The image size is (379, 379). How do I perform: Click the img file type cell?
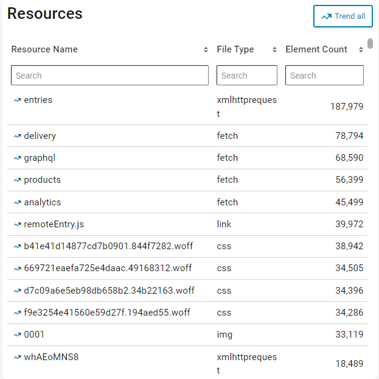click(224, 335)
